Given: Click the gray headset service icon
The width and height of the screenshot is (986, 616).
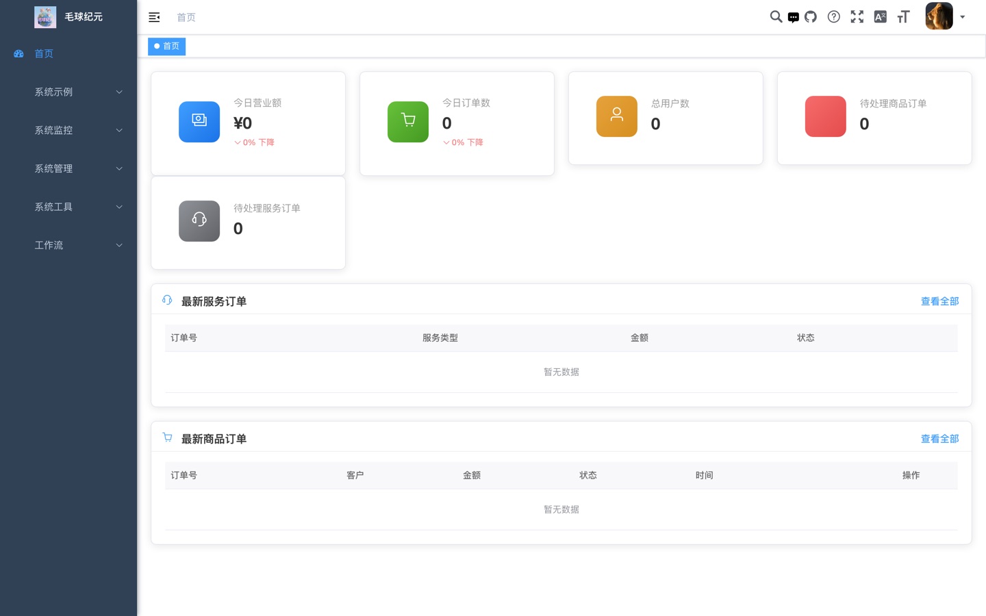Looking at the screenshot, I should coord(199,221).
